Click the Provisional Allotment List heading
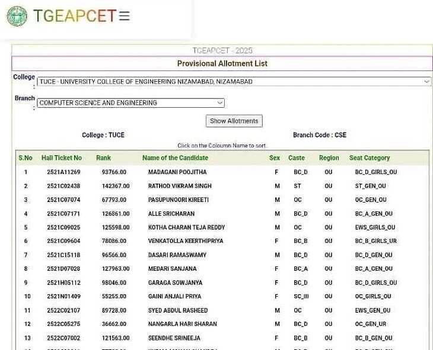 click(222, 63)
